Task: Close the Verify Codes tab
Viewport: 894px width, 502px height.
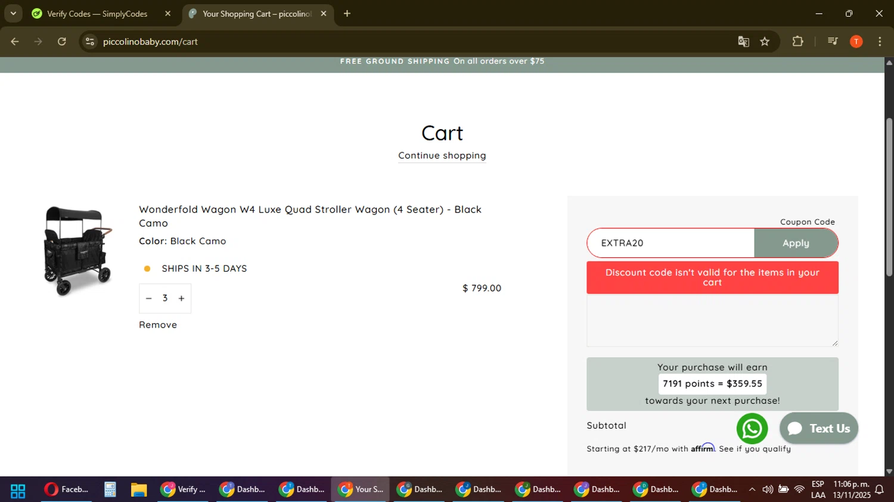Action: click(x=167, y=14)
